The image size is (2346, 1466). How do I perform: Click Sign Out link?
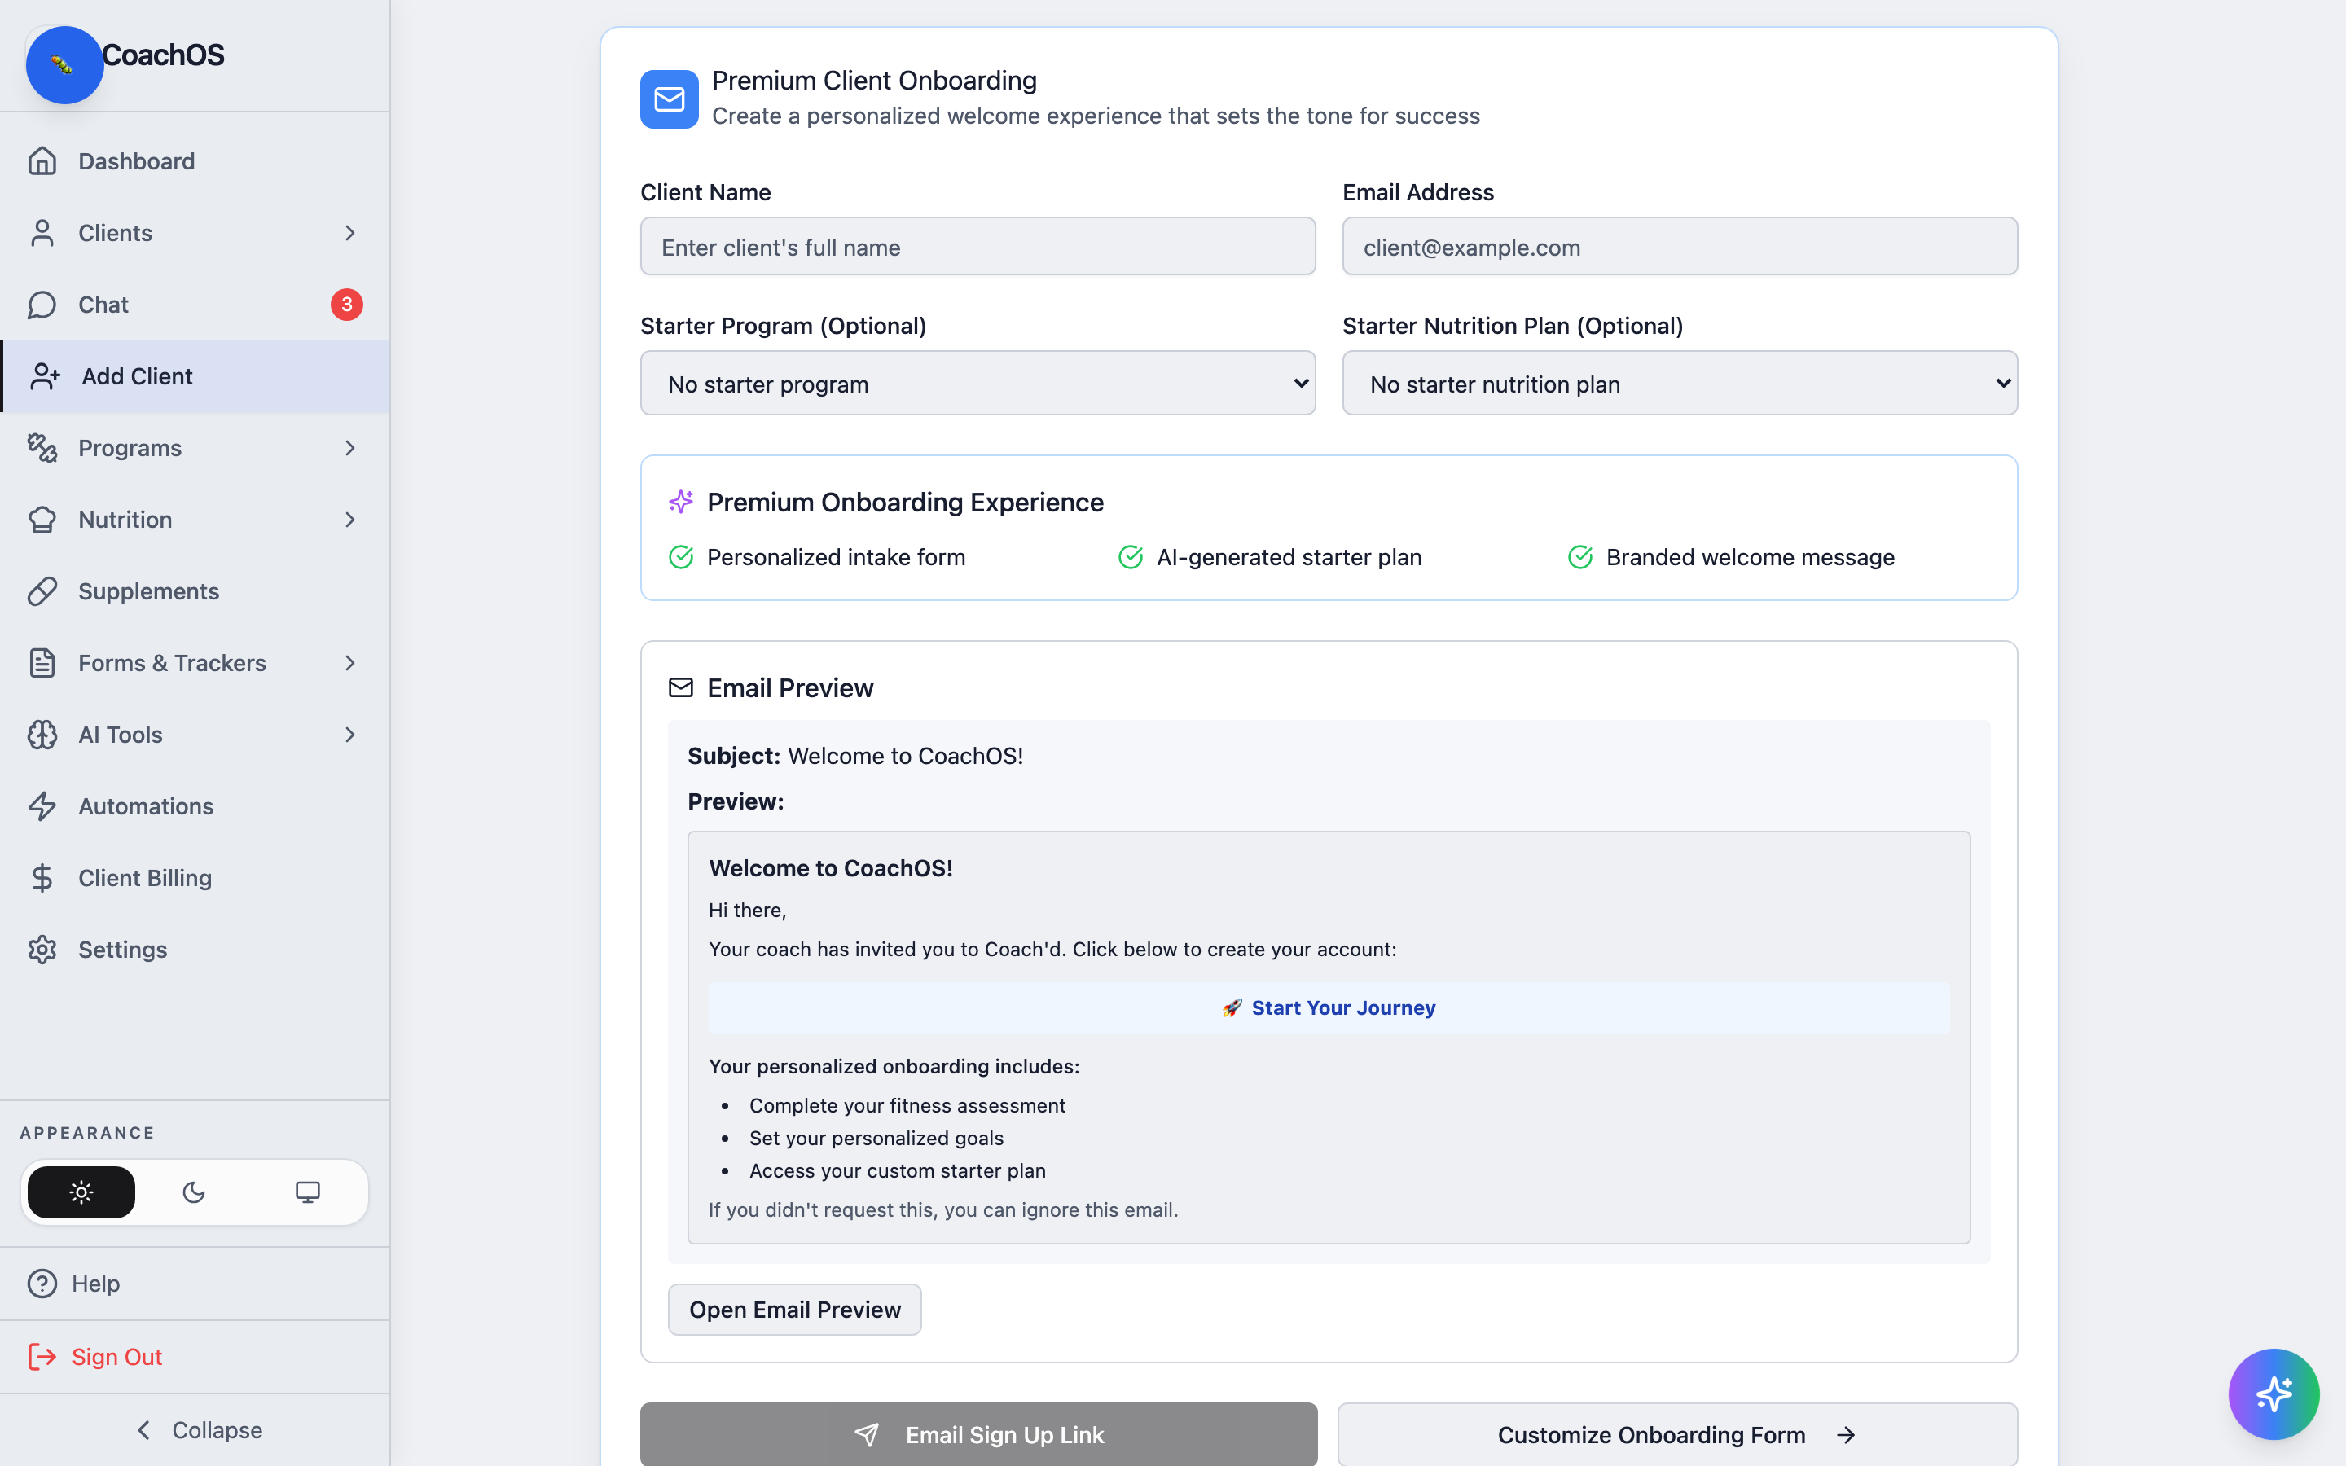point(195,1356)
